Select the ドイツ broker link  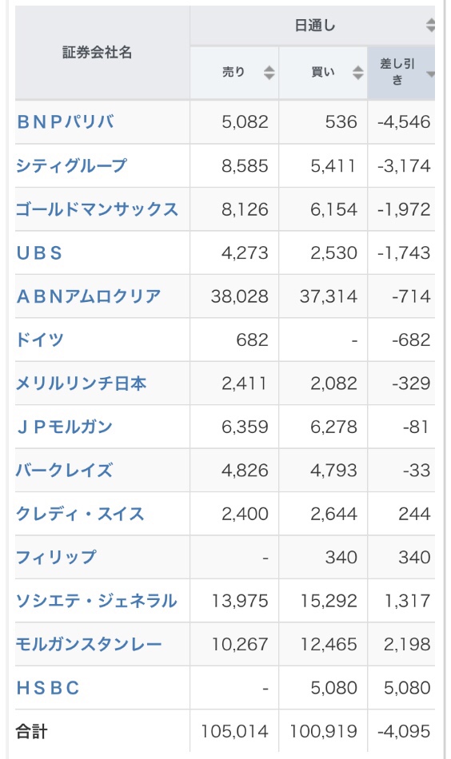40,340
